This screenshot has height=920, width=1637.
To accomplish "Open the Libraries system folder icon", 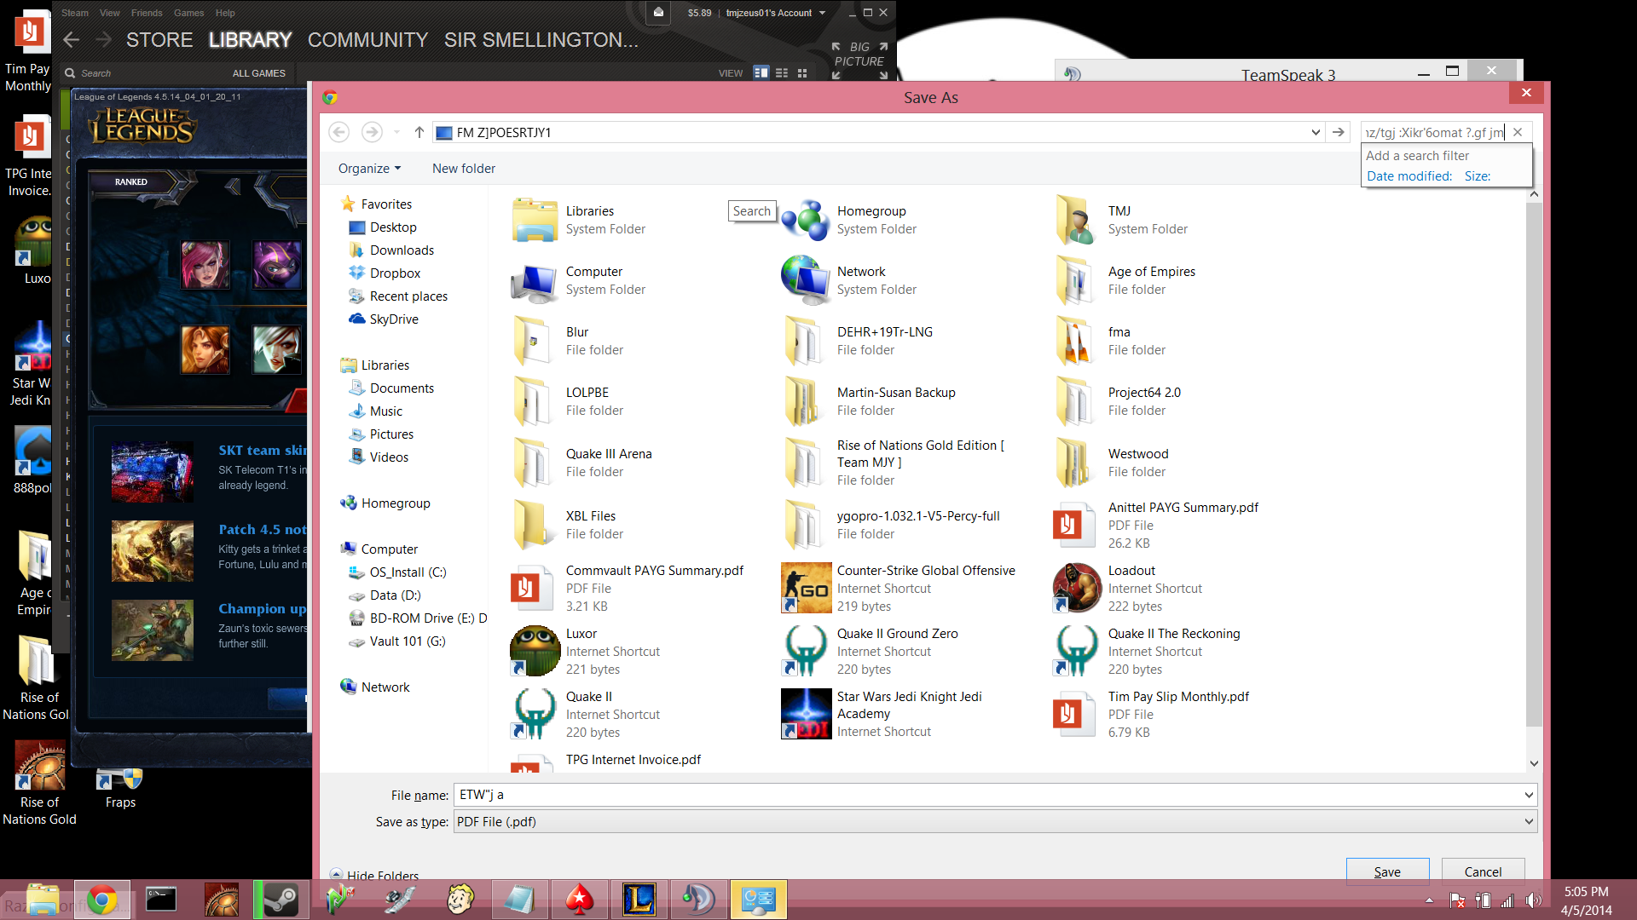I will coord(535,220).
